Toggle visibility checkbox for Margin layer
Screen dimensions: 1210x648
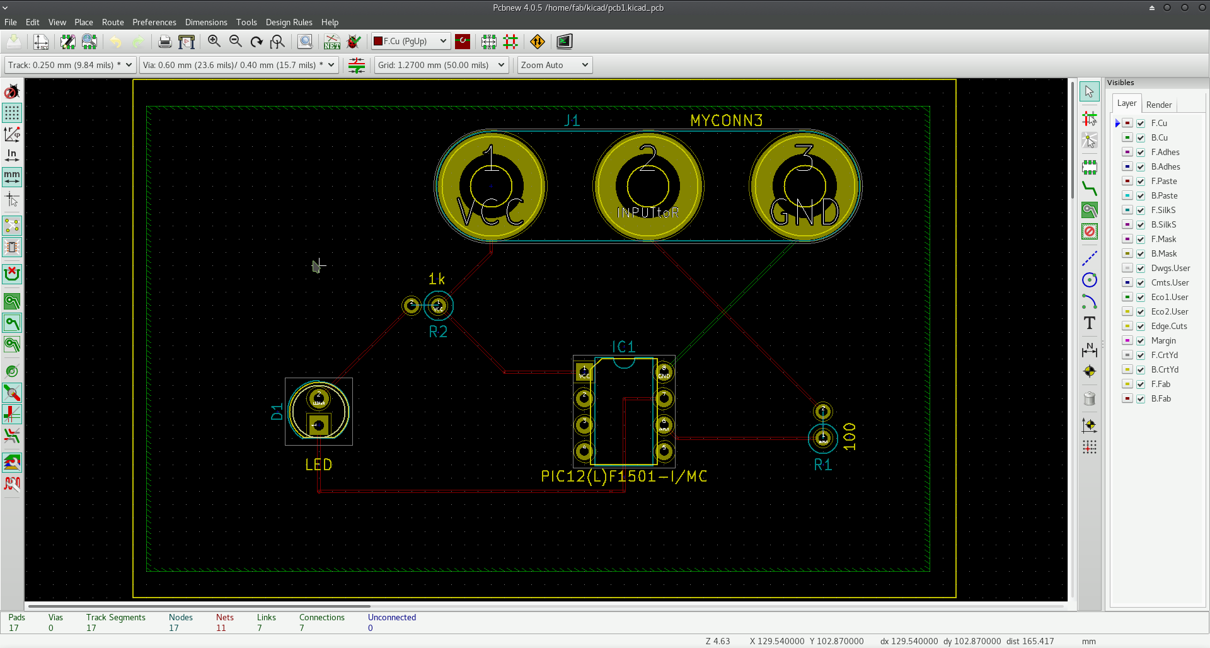pos(1141,341)
